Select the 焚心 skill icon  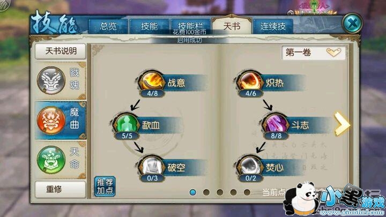coord(250,166)
